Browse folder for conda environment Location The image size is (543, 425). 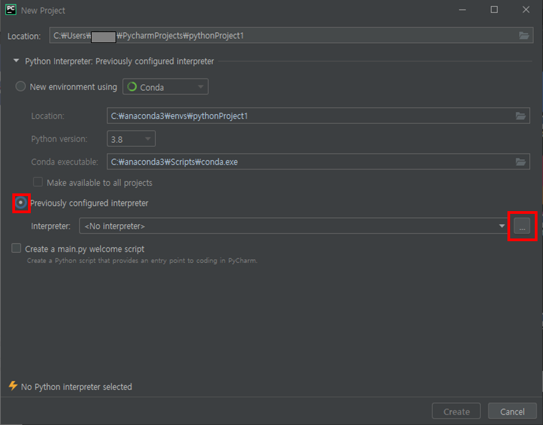[x=520, y=116]
